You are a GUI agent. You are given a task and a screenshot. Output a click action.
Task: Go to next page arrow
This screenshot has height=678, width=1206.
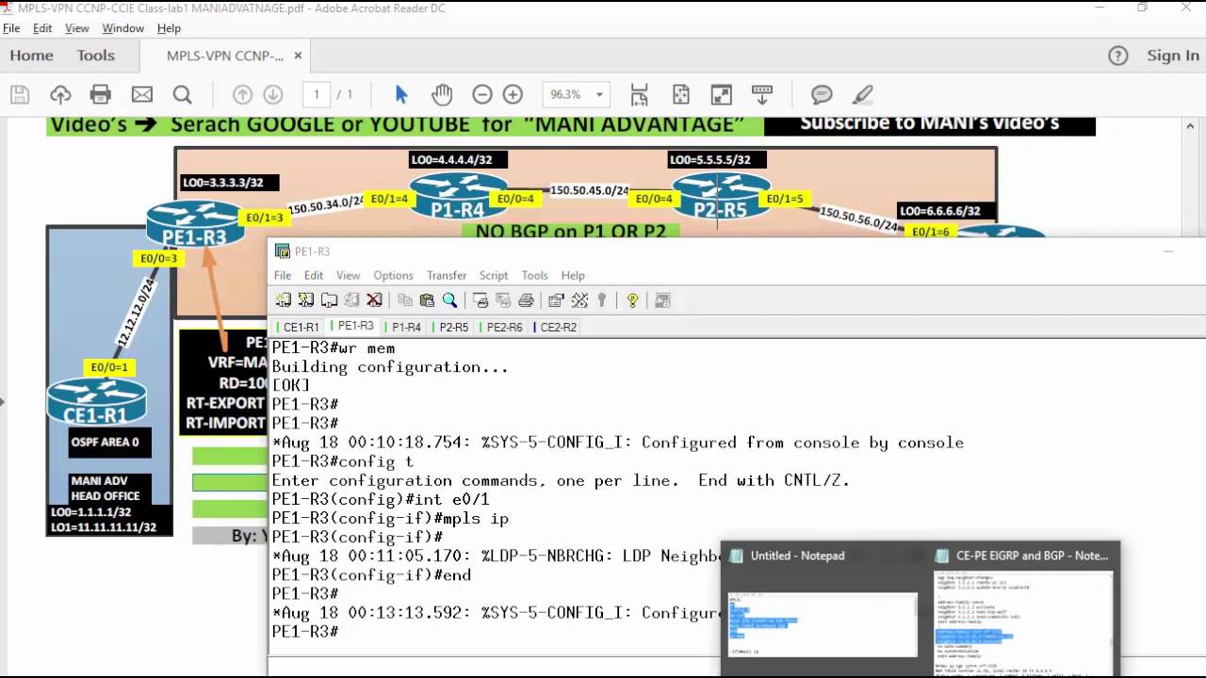pyautogui.click(x=273, y=94)
